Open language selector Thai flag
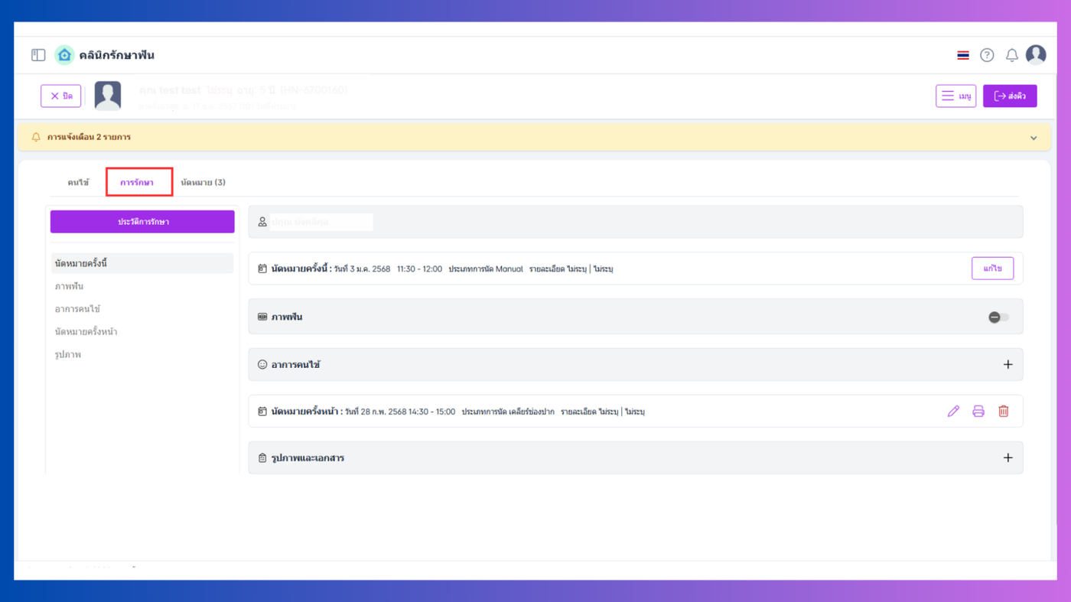The height and width of the screenshot is (602, 1071). pos(963,55)
